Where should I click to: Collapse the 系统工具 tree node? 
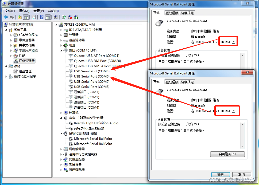6,30
